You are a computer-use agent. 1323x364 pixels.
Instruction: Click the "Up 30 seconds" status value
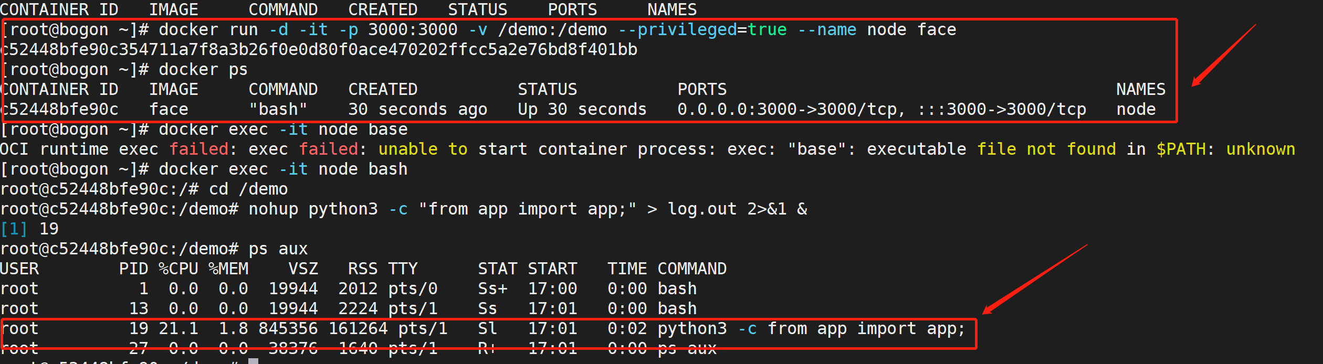coord(582,110)
